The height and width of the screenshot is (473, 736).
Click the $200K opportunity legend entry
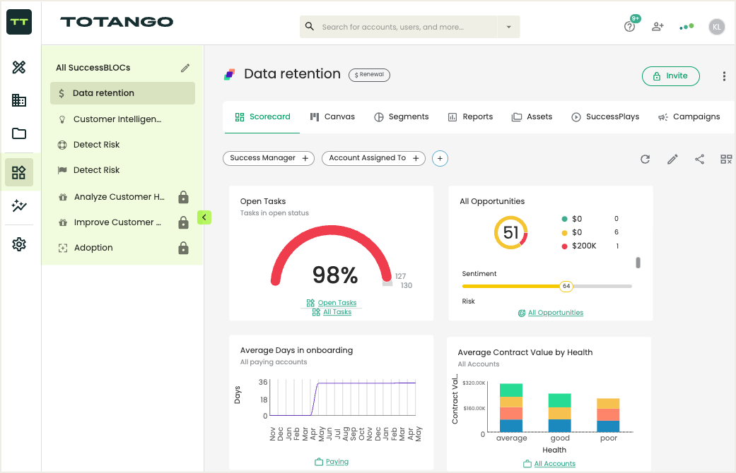point(590,246)
